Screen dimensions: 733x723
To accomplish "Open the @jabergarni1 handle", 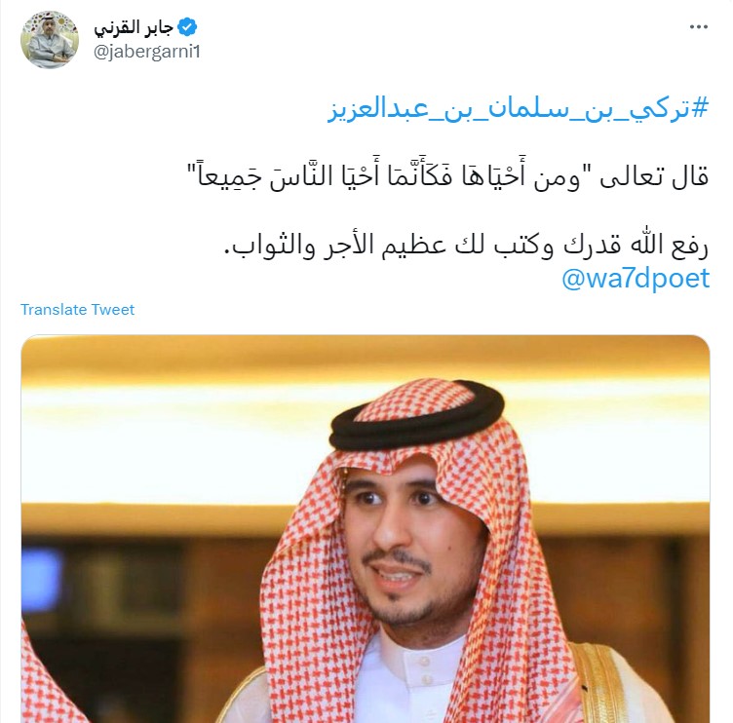I will [147, 52].
